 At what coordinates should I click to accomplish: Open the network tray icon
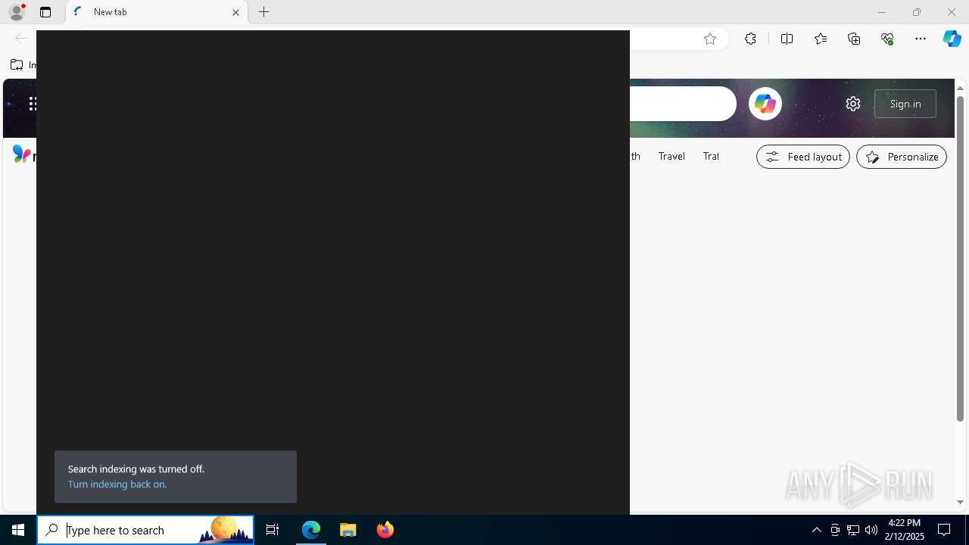click(x=853, y=530)
